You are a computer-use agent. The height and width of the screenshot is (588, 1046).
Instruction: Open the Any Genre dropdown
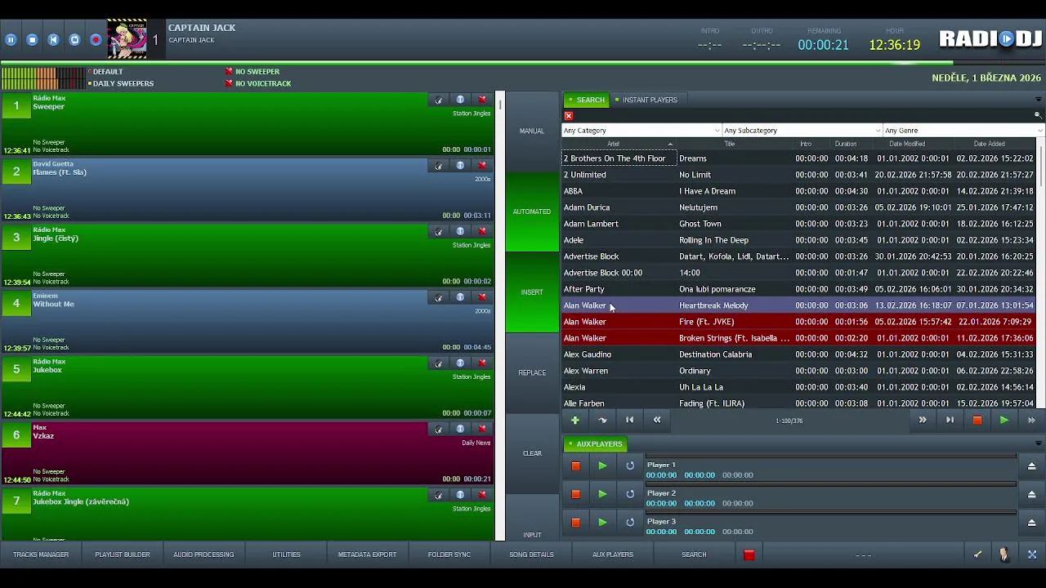click(x=963, y=131)
